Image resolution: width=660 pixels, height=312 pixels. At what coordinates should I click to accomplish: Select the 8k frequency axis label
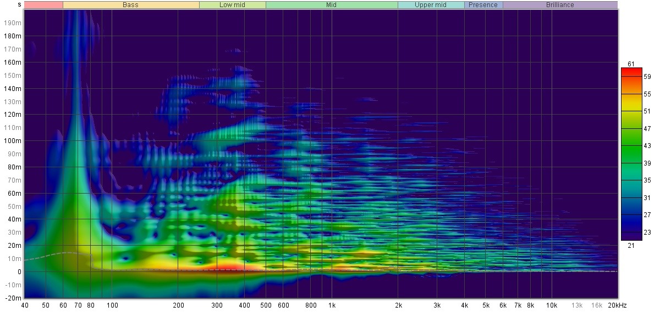pos(530,305)
